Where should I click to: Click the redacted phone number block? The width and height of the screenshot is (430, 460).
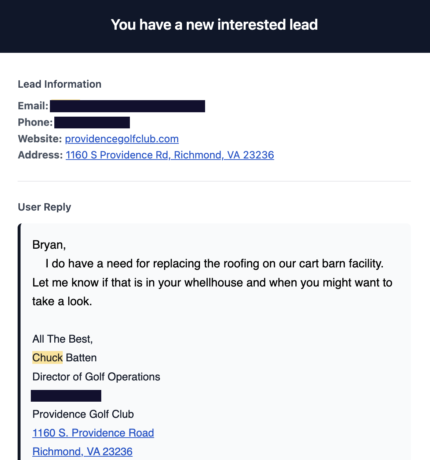[x=92, y=123]
